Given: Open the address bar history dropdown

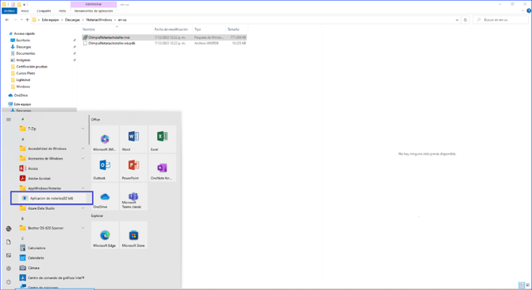Looking at the screenshot, I should click(457, 20).
